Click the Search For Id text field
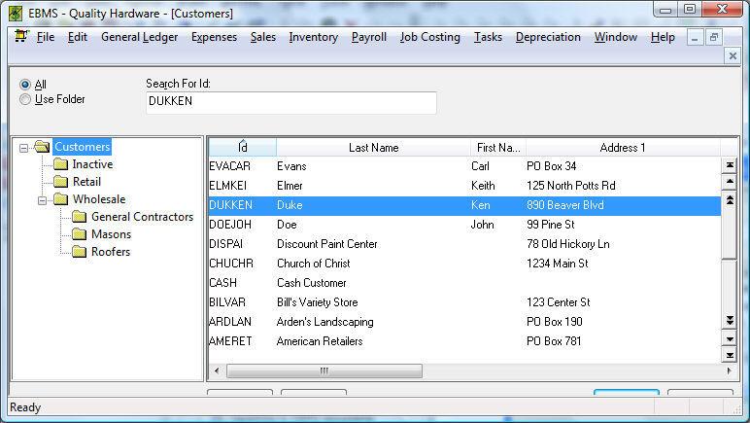750x423 pixels. coord(290,102)
